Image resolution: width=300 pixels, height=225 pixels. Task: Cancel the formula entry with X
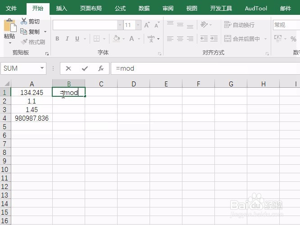point(68,68)
